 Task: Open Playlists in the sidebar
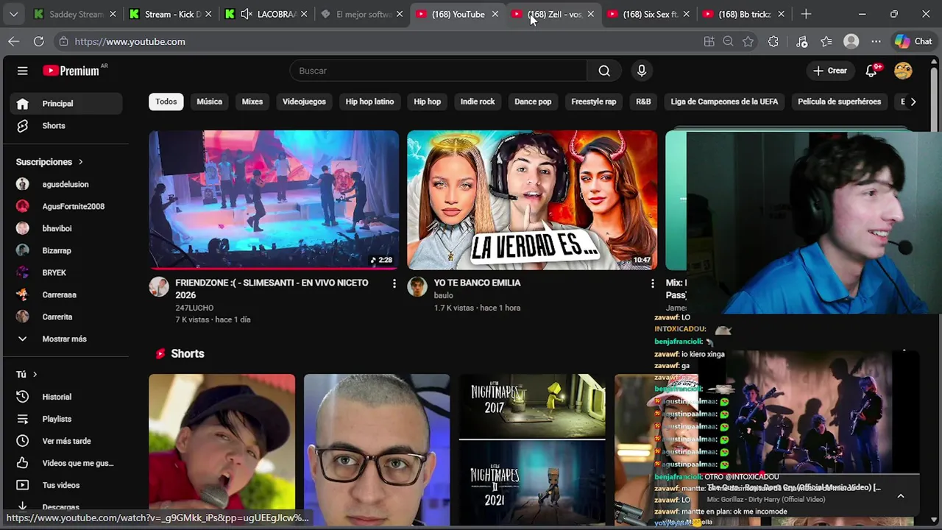click(66, 419)
